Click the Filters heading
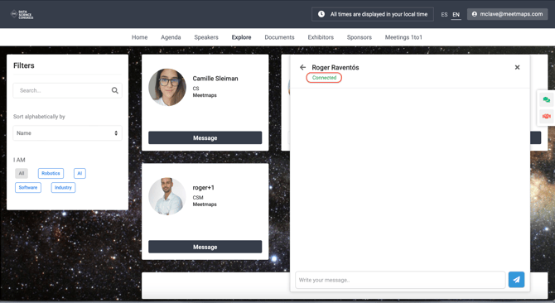This screenshot has width=555, height=303. [x=24, y=65]
